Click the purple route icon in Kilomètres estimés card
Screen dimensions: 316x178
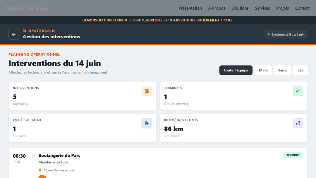(298, 123)
